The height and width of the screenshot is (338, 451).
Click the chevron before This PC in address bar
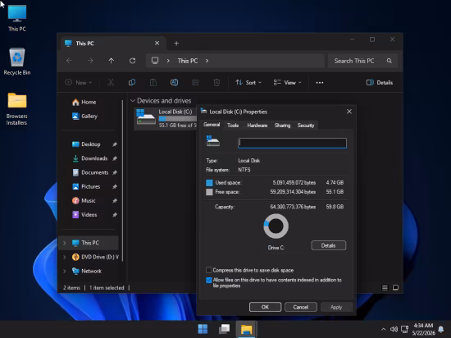[x=168, y=61]
